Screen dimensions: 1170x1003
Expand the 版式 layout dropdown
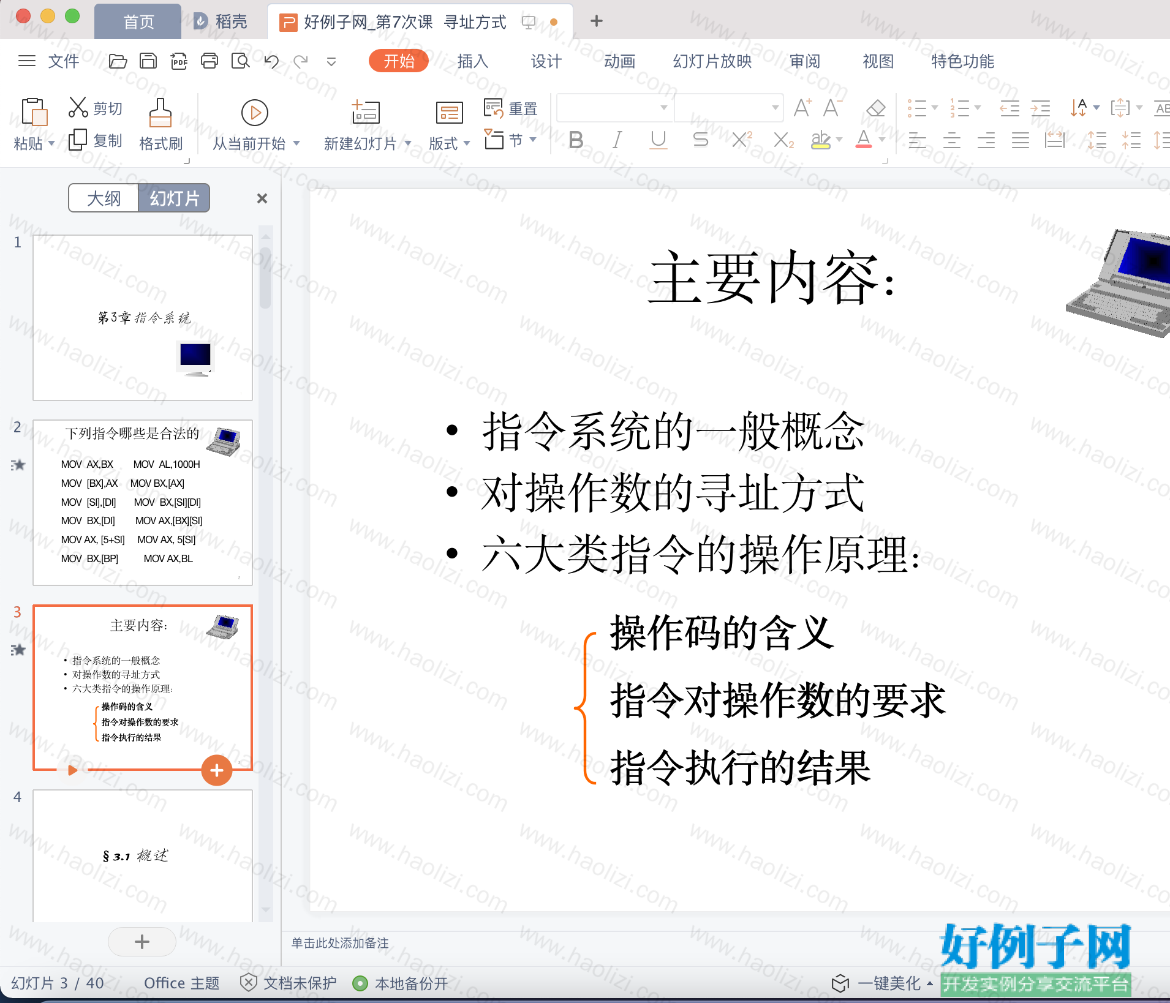coord(467,143)
